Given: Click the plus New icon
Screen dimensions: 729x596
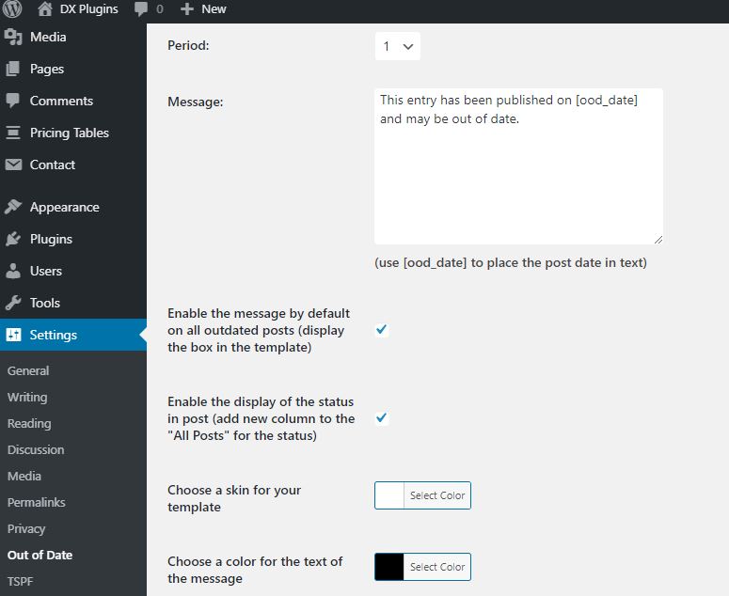Looking at the screenshot, I should click(x=187, y=8).
